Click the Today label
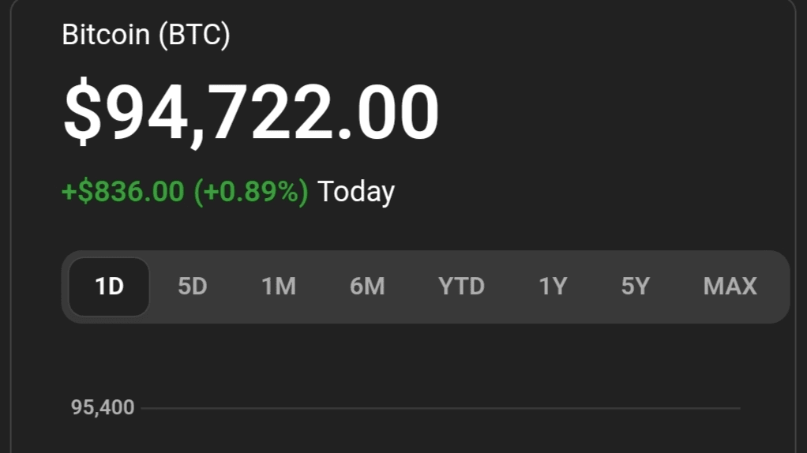The image size is (807, 453). (355, 192)
